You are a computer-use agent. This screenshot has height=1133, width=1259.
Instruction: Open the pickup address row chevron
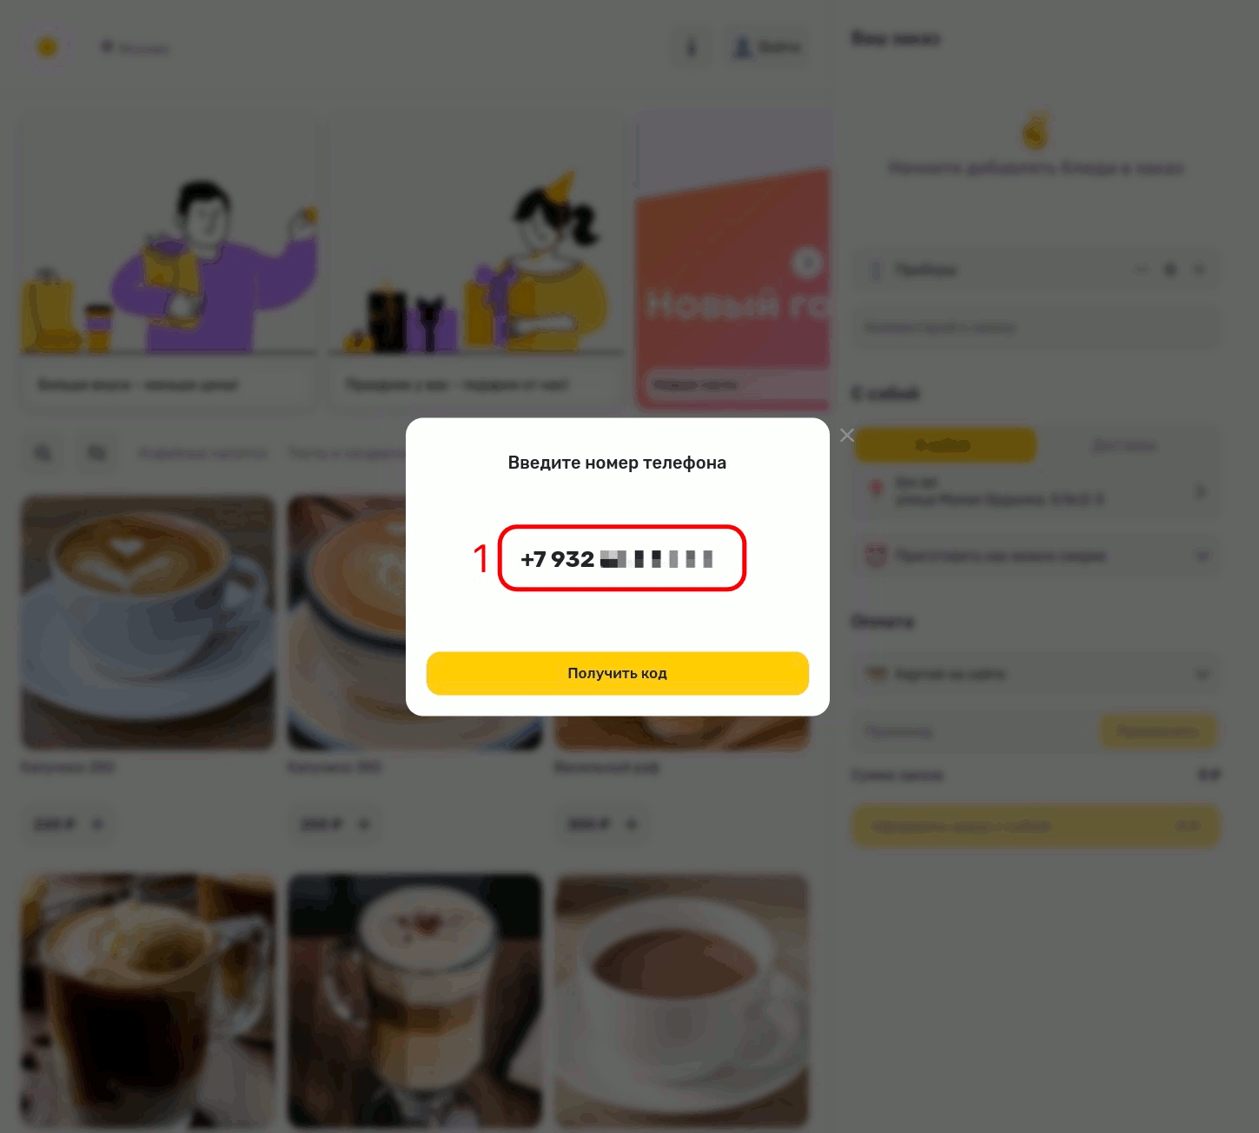coord(1200,491)
